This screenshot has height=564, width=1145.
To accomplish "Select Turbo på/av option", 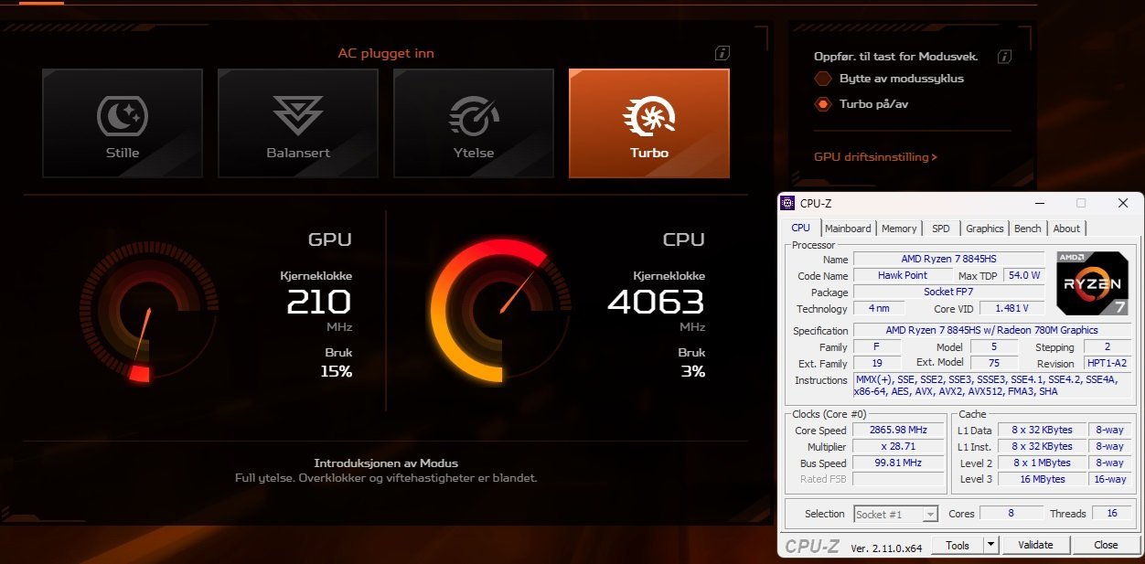I will [x=861, y=104].
